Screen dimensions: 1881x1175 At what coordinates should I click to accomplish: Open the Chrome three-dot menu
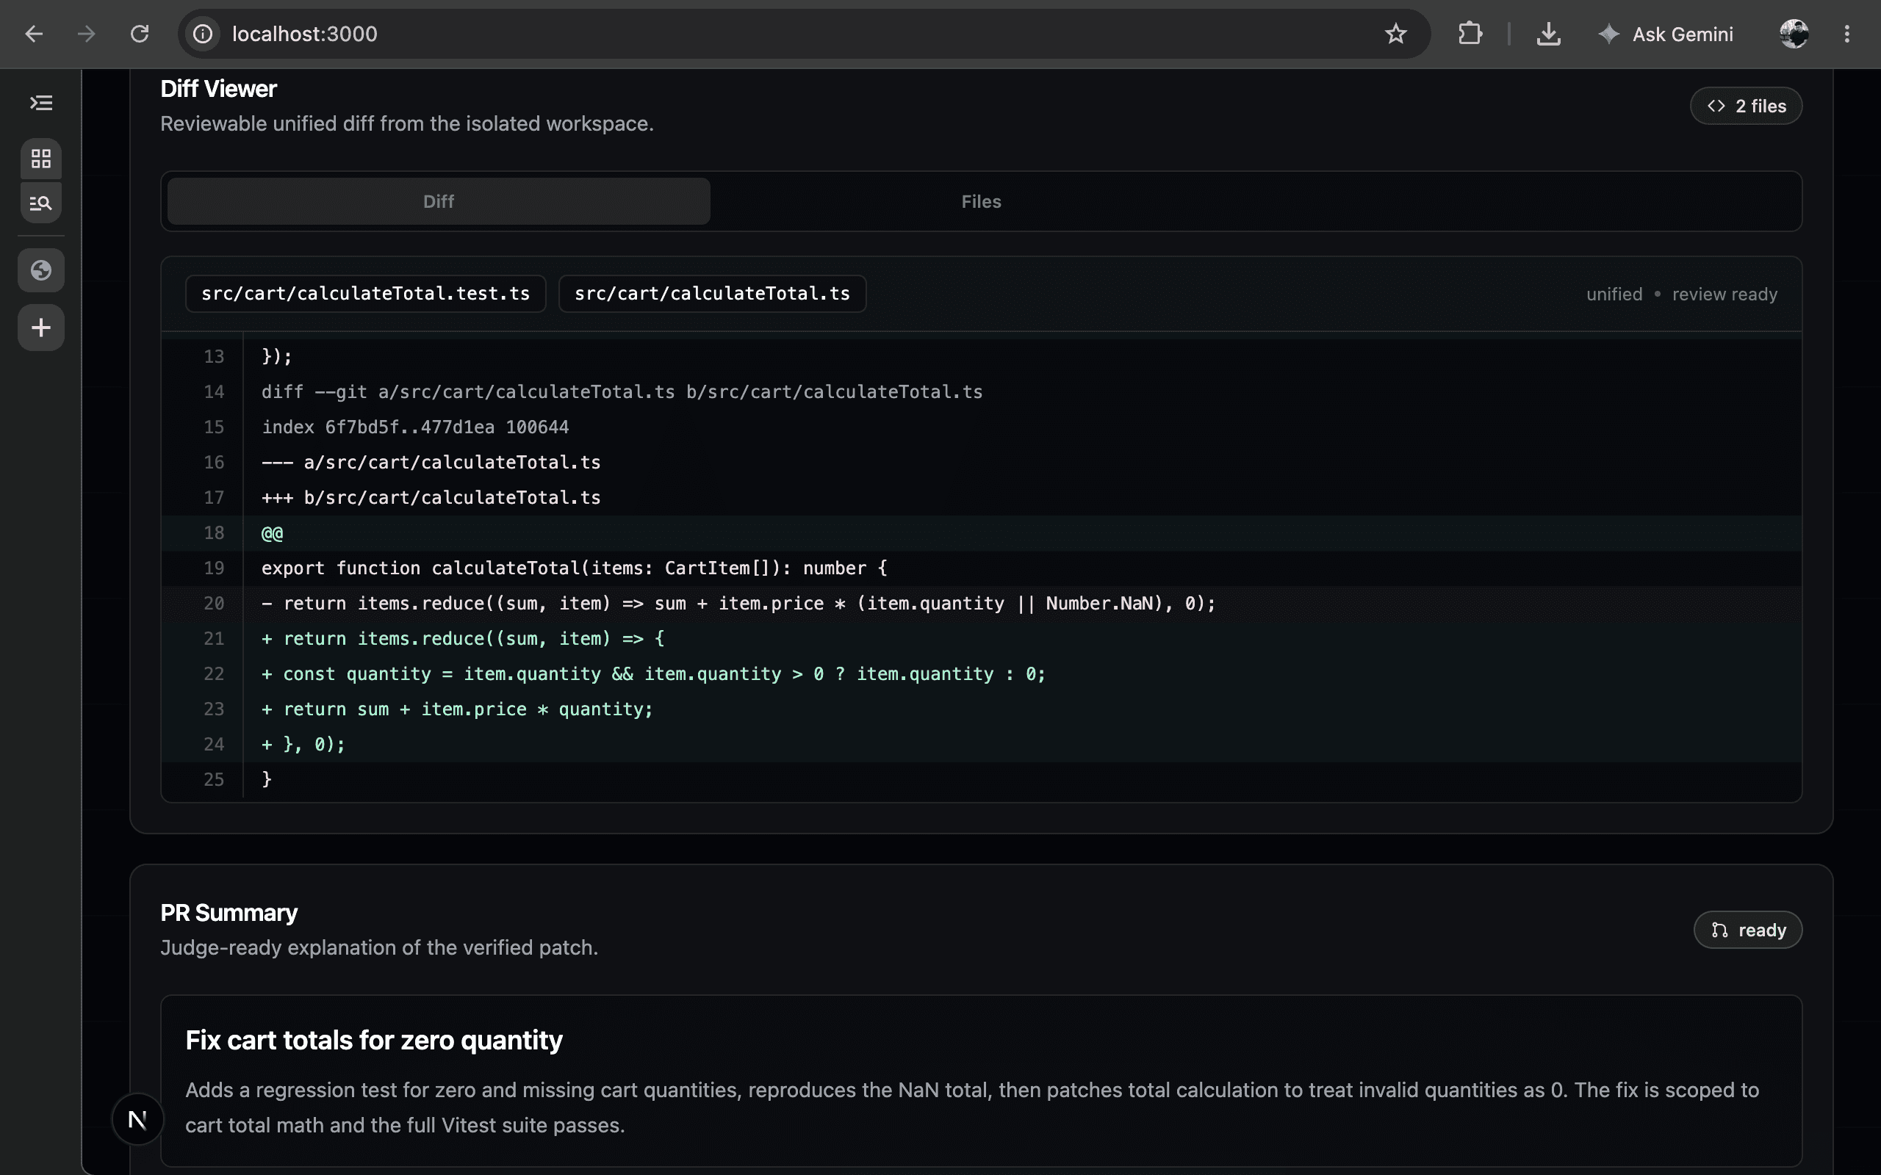tap(1846, 34)
